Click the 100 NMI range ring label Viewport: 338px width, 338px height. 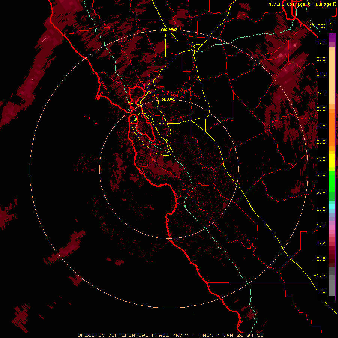[169, 30]
